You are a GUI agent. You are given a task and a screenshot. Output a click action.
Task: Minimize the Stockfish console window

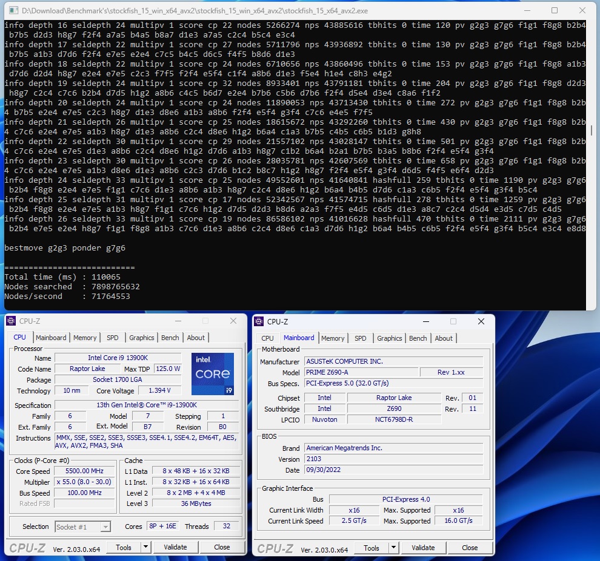point(527,10)
